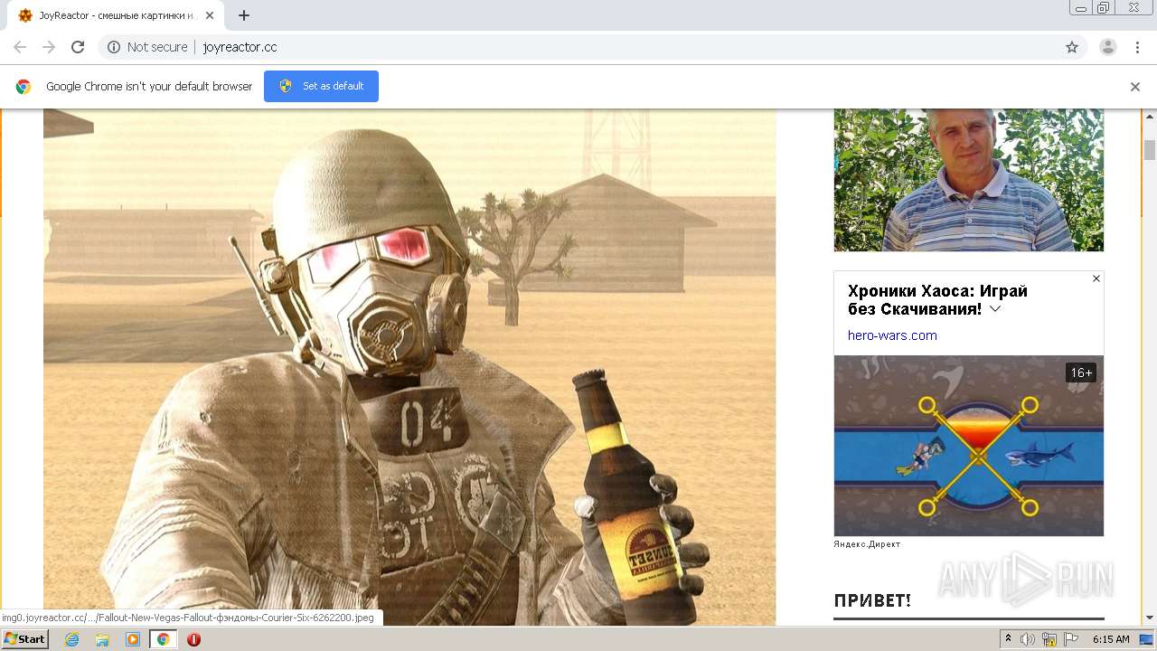The width and height of the screenshot is (1157, 651).
Task: Click the vertical scrollbar thumb
Action: click(1150, 150)
